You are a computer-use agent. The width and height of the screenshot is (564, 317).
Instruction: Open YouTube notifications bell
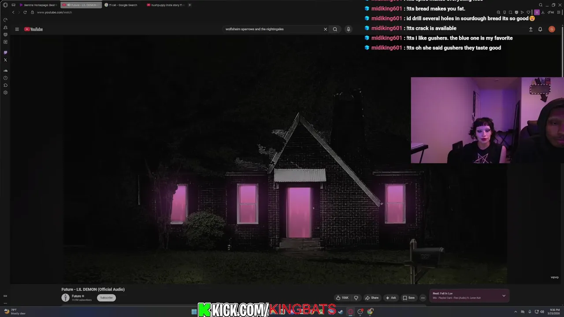pyautogui.click(x=540, y=29)
